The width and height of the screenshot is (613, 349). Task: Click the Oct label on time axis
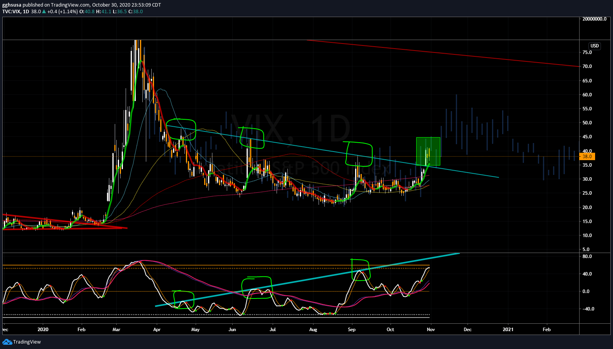click(x=390, y=330)
